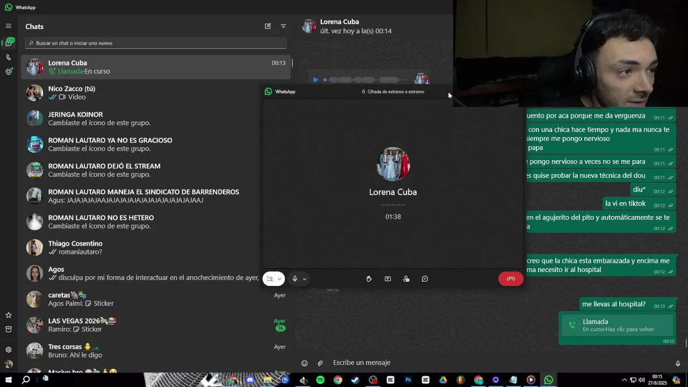Open the Chats tab with unread badge
Viewport: 688px width, 387px height.
coord(9,42)
